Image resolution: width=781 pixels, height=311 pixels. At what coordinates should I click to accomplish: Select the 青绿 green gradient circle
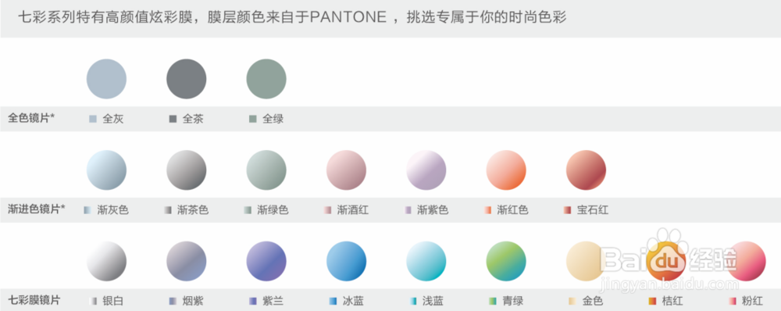506,261
